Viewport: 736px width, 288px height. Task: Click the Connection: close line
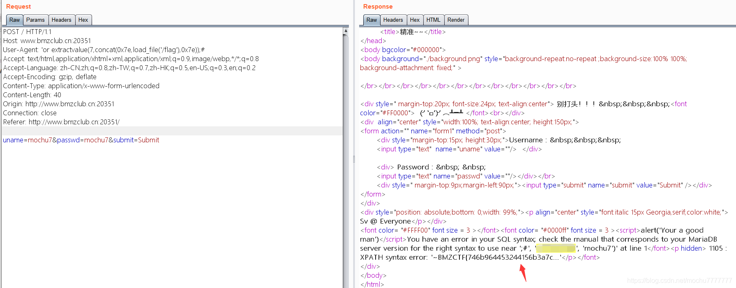tap(30, 113)
